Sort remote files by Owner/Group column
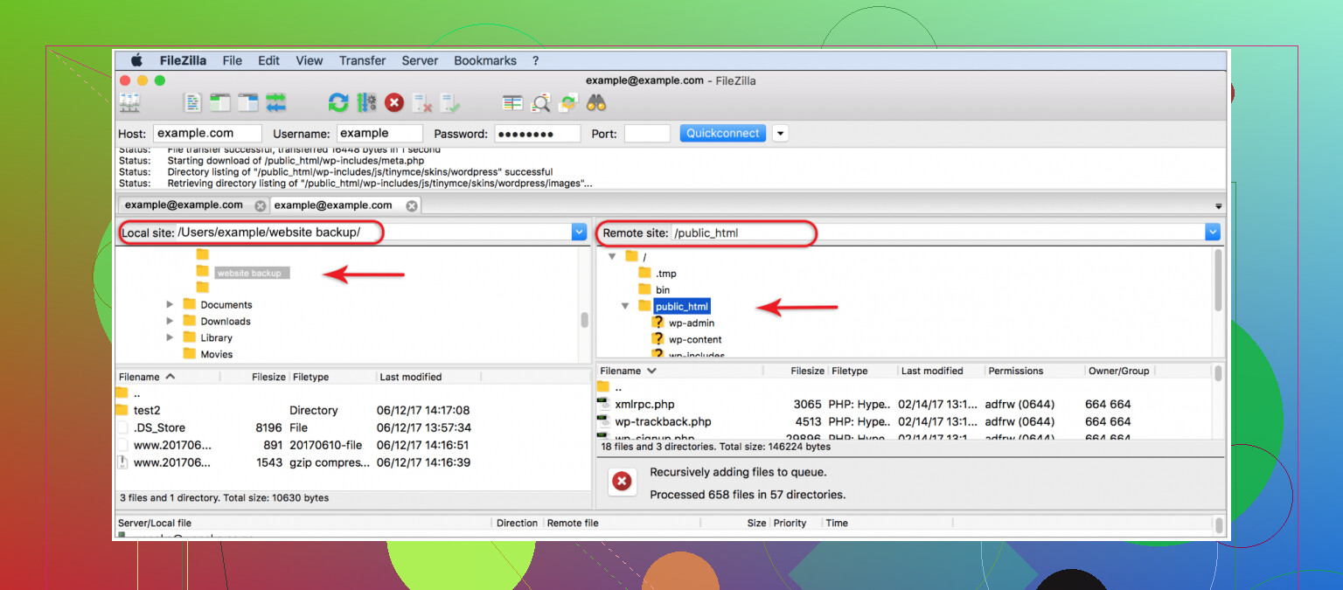This screenshot has width=1343, height=590. (x=1119, y=371)
